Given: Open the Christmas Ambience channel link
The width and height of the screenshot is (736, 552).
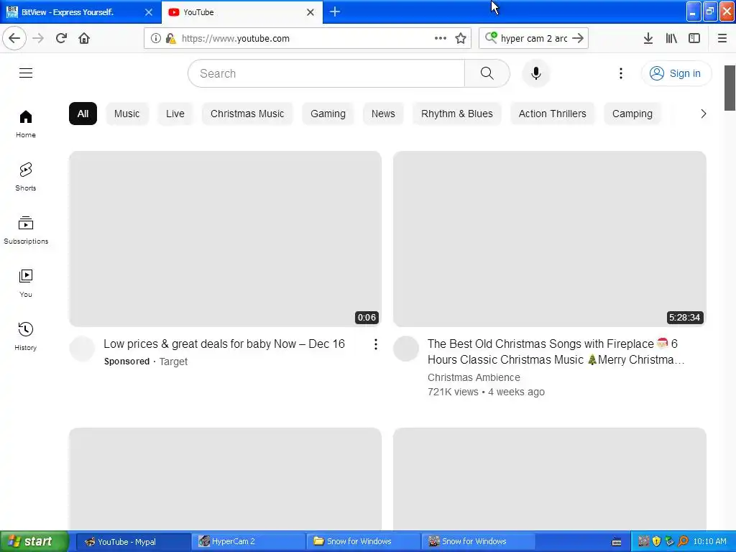Looking at the screenshot, I should pyautogui.click(x=474, y=377).
